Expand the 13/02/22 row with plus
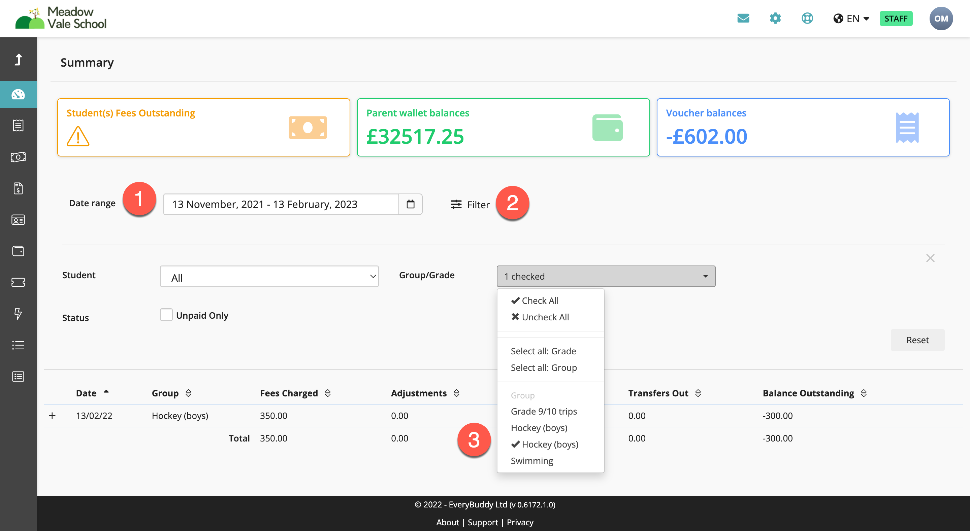Viewport: 970px width, 531px height. pos(52,416)
